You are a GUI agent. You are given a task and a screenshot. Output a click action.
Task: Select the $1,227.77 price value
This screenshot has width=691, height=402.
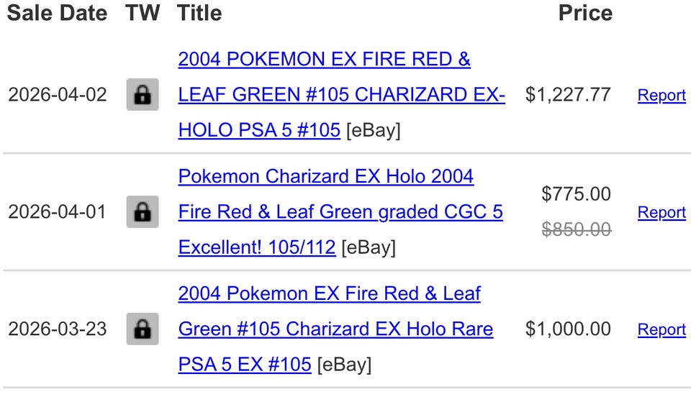568,95
